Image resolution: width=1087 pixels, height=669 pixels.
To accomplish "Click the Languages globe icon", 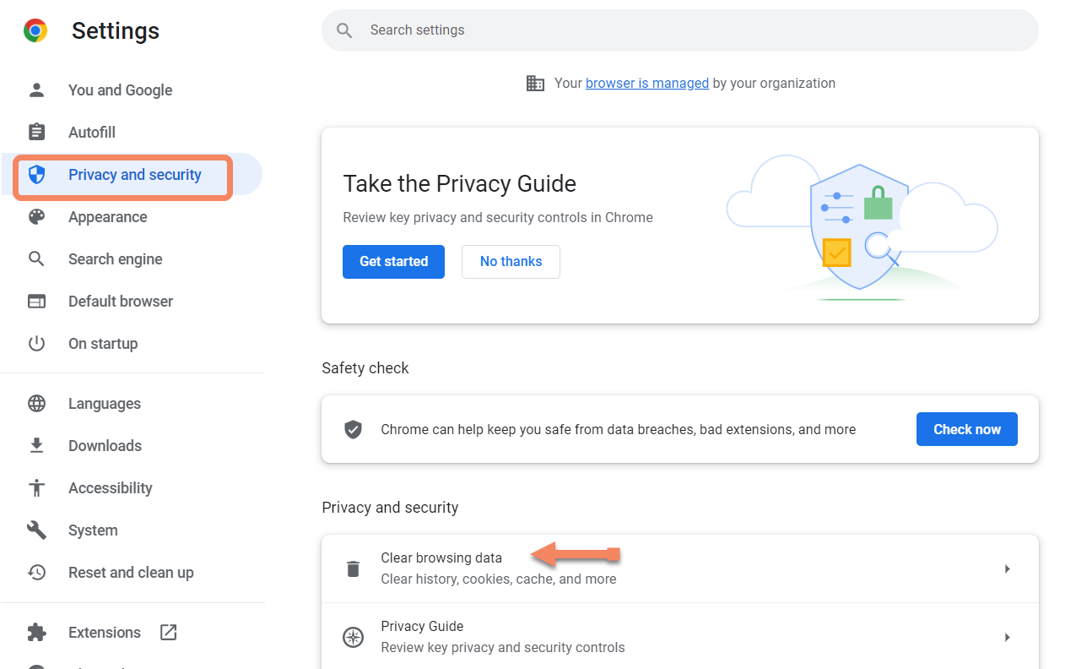I will [36, 404].
